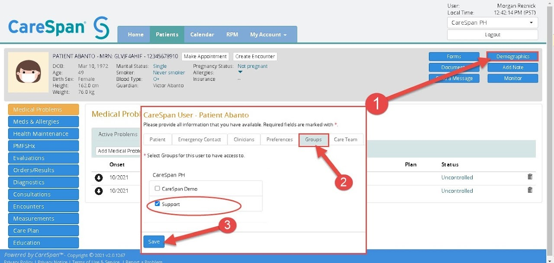Open Measurements section
The image size is (554, 263).
(43, 219)
